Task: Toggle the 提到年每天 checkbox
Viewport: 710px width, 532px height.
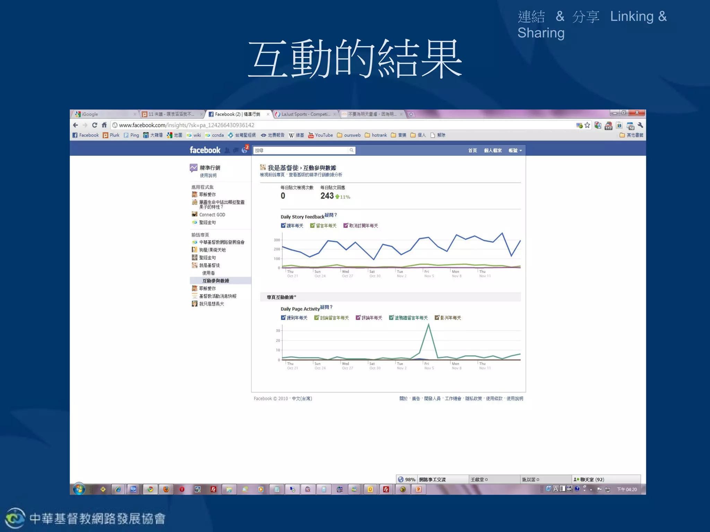Action: pos(283,318)
